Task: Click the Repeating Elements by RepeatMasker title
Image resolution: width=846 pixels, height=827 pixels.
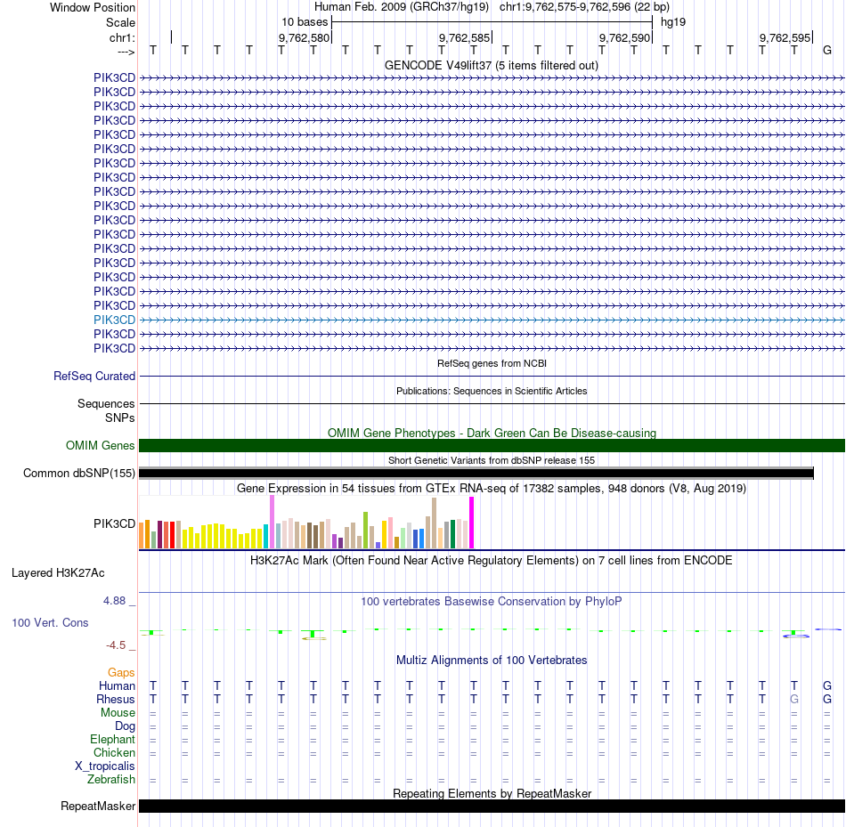Action: coord(492,793)
